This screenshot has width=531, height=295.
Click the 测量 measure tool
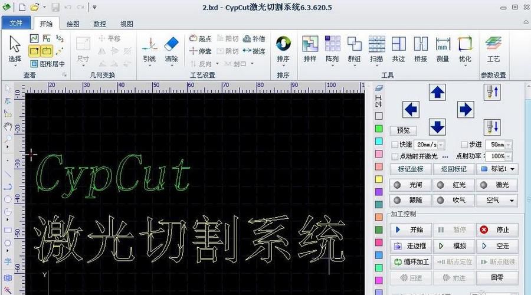click(442, 50)
